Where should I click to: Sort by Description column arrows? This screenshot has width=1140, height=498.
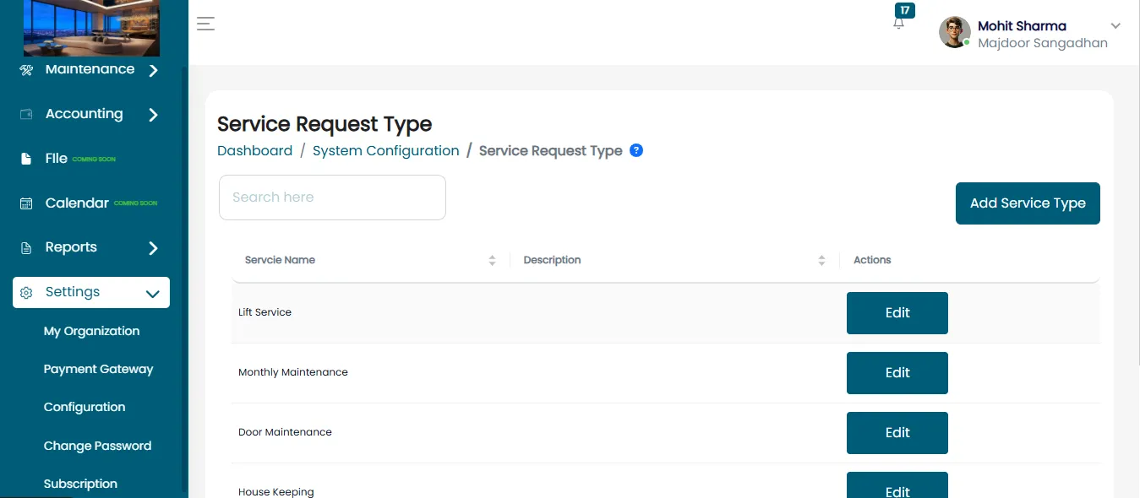(821, 261)
